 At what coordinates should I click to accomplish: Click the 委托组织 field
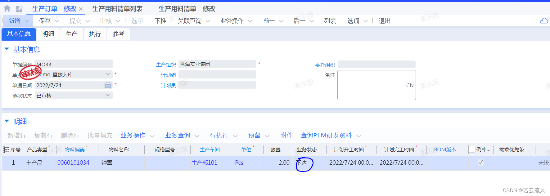click(x=376, y=65)
